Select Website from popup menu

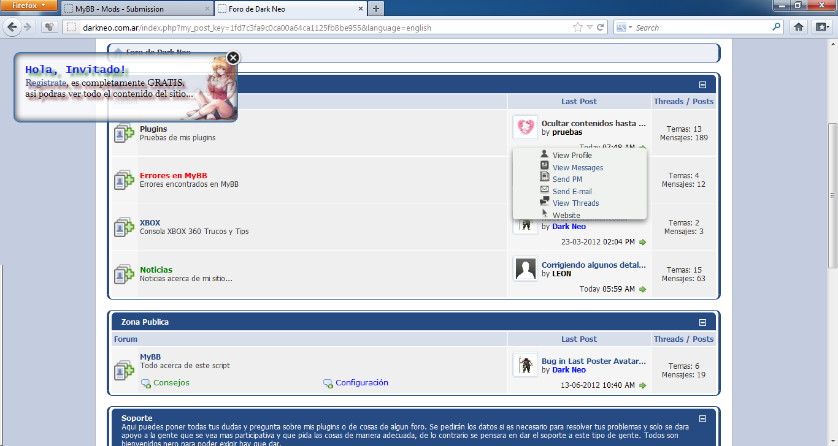[x=566, y=216]
